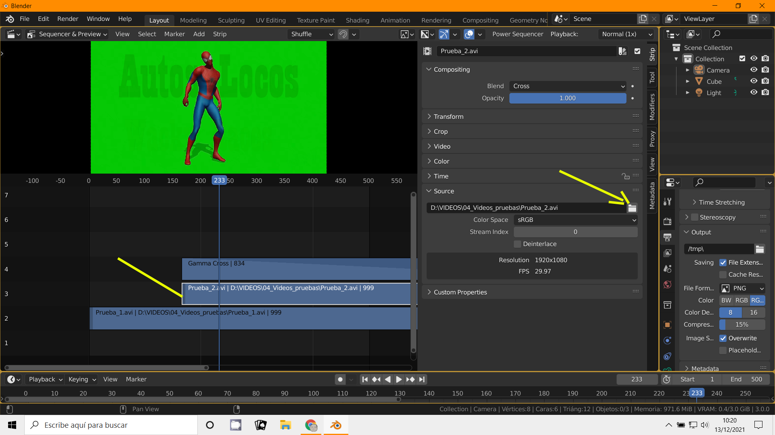The height and width of the screenshot is (435, 775).
Task: Open output folder browser next to /tmp\
Action: point(760,249)
